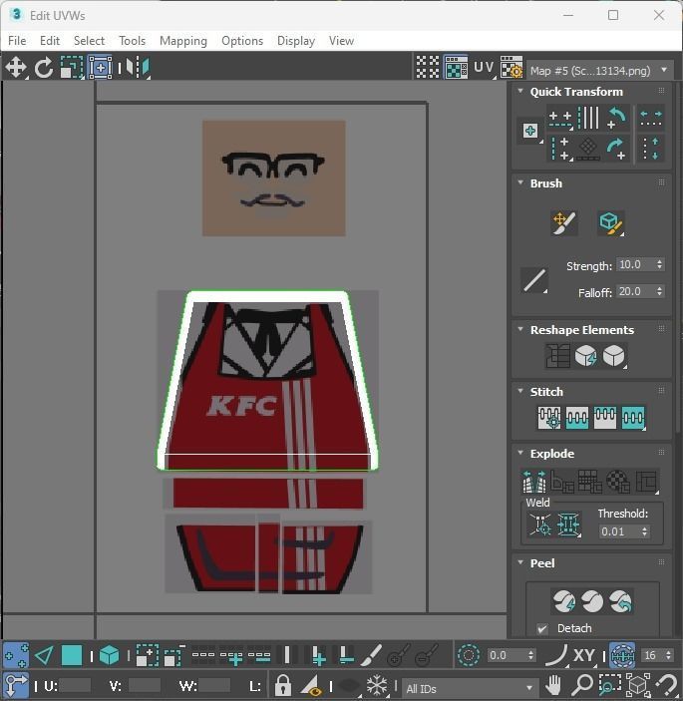This screenshot has height=701, width=683.
Task: Click the Weld Selected Subobjects icon
Action: coord(568,524)
